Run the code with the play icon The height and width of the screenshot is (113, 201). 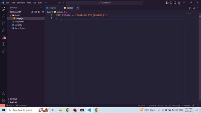coord(190,8)
